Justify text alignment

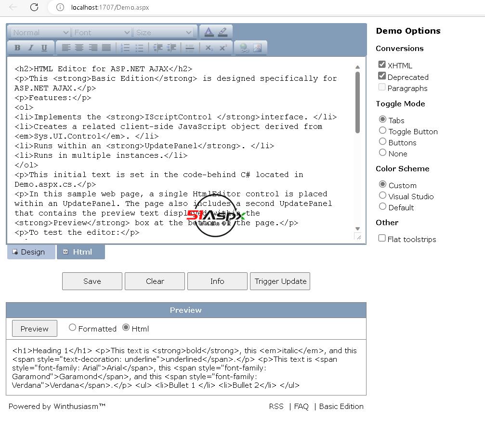click(106, 48)
